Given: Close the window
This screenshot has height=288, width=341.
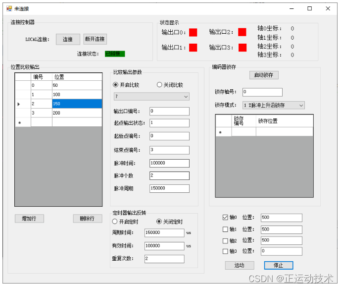Looking at the screenshot, I should [328, 8].
